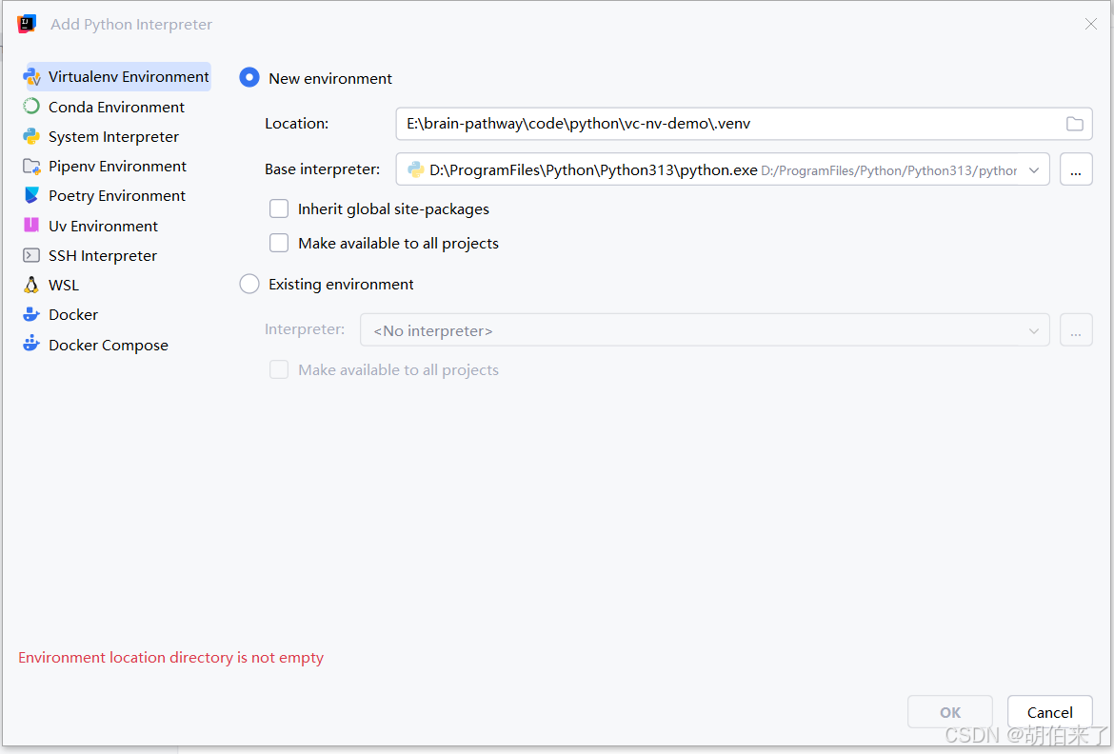This screenshot has width=1114, height=754.
Task: Click the Cancel button
Action: click(x=1050, y=712)
